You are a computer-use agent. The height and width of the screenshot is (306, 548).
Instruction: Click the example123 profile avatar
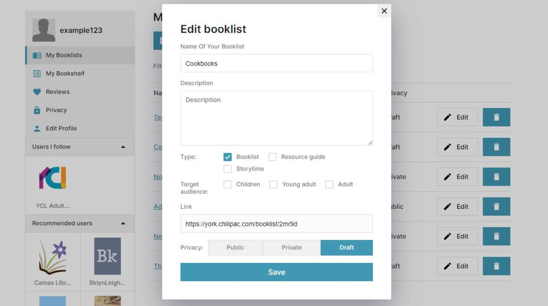pyautogui.click(x=44, y=30)
